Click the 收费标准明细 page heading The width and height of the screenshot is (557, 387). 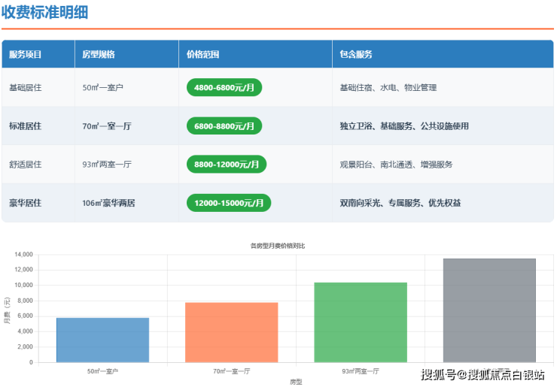[x=44, y=13]
